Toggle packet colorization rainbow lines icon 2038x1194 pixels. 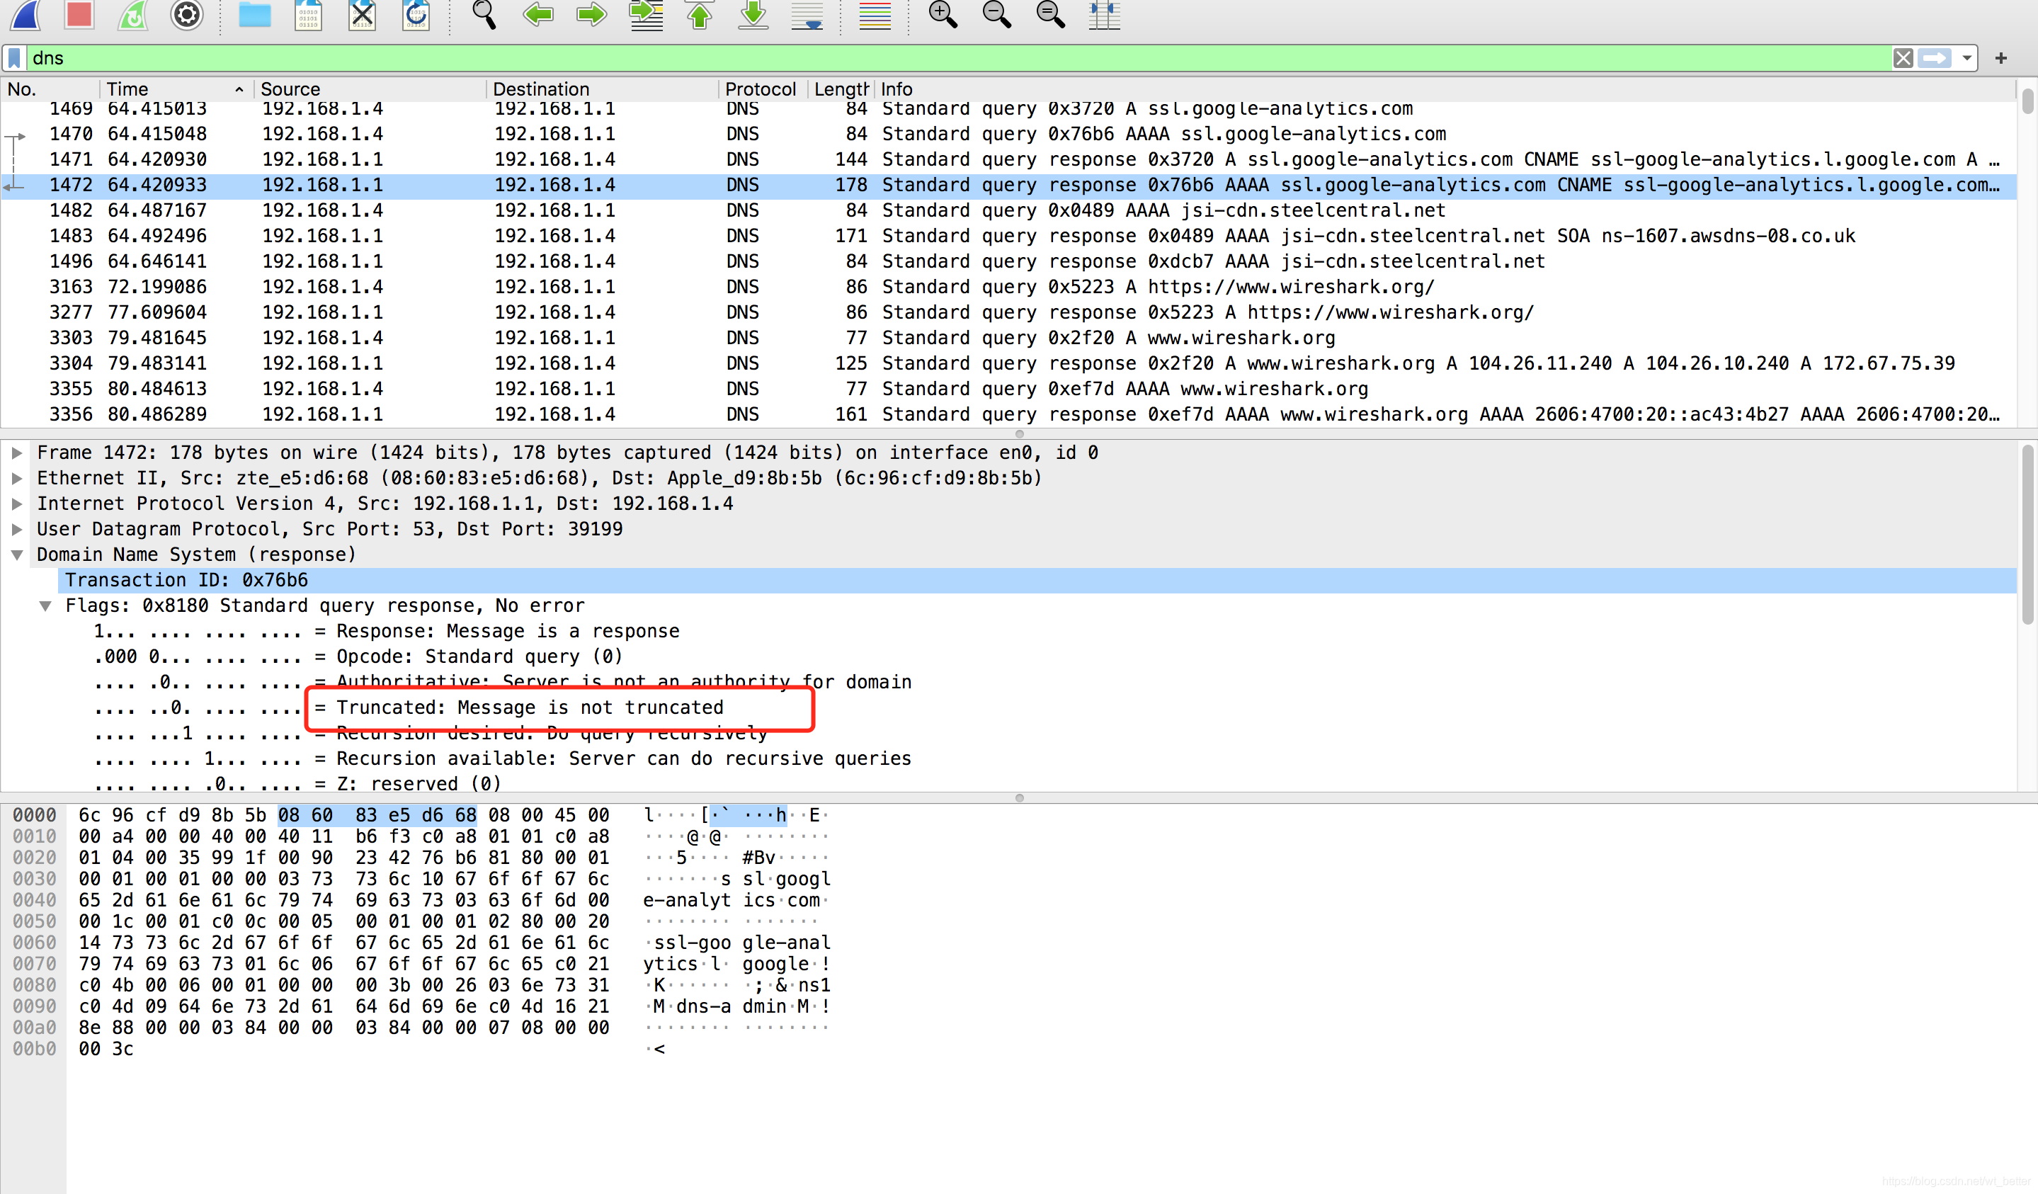(875, 13)
